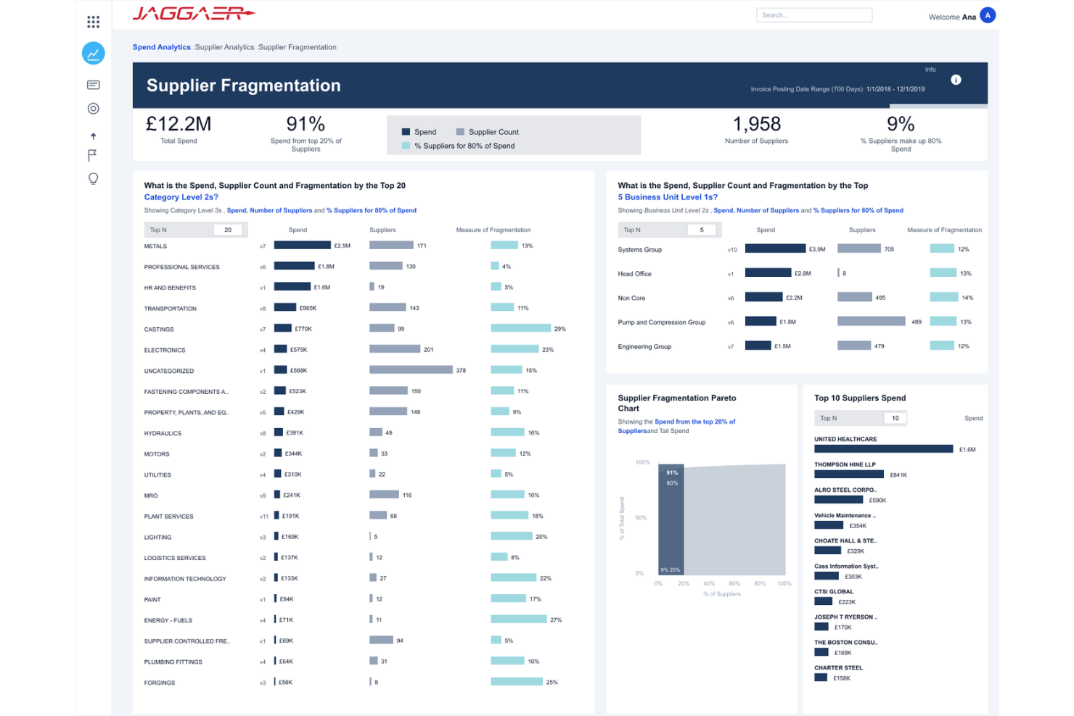Select the CASTINGS row label

pos(159,329)
